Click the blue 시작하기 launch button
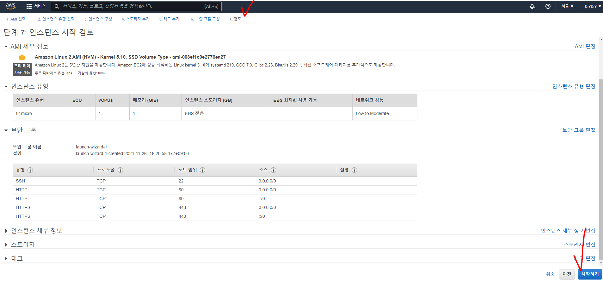Screen dimensions: 603x283 click(590, 274)
